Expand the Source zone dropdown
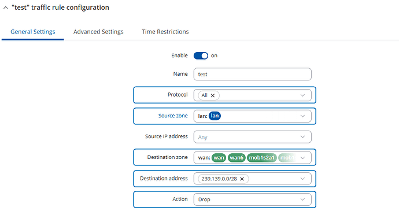 click(x=302, y=116)
